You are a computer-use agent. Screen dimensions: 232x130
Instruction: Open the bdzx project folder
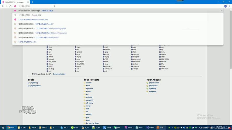pyautogui.click(x=88, y=86)
